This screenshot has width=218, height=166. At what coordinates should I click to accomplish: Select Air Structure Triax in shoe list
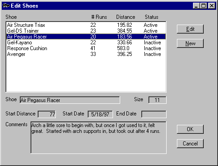(x=86, y=25)
